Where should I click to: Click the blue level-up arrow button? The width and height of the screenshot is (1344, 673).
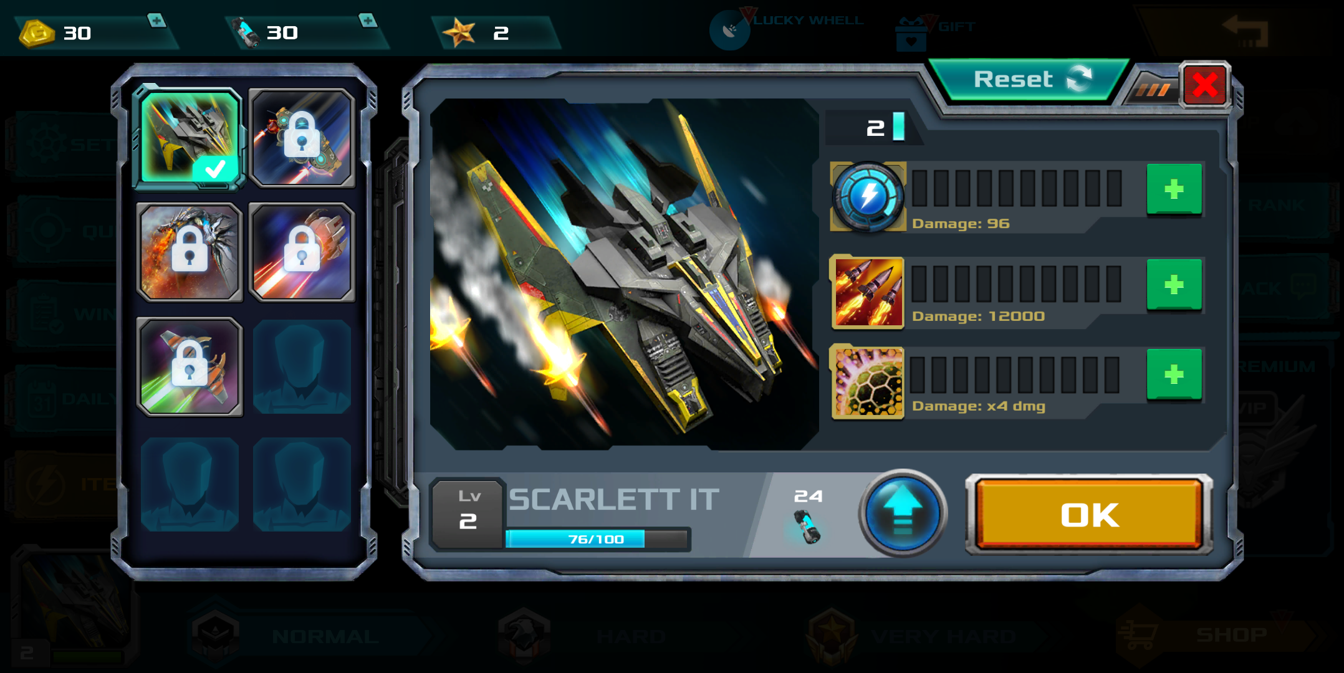903,513
